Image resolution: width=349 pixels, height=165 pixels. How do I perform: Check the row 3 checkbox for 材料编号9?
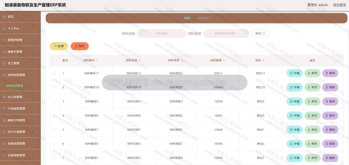coord(55,101)
